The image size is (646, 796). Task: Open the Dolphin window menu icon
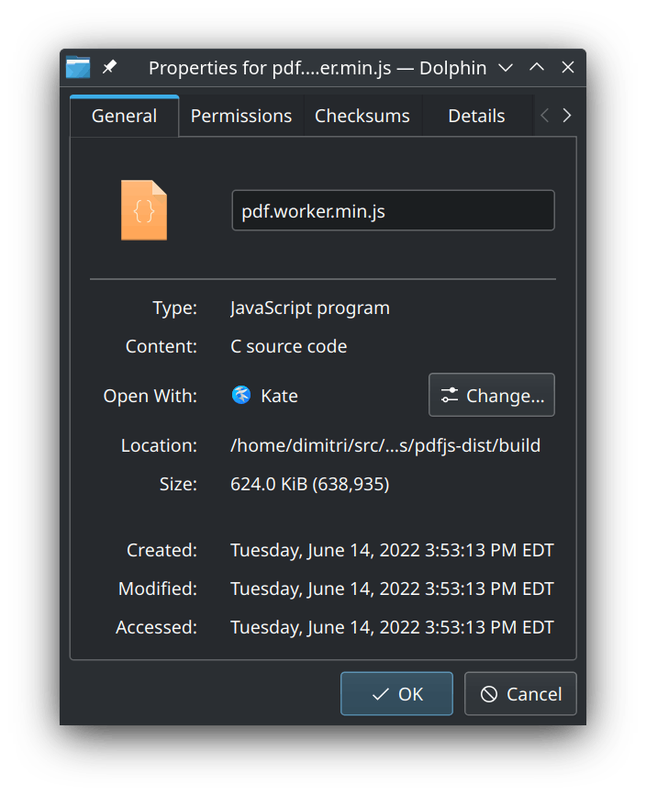click(x=78, y=68)
